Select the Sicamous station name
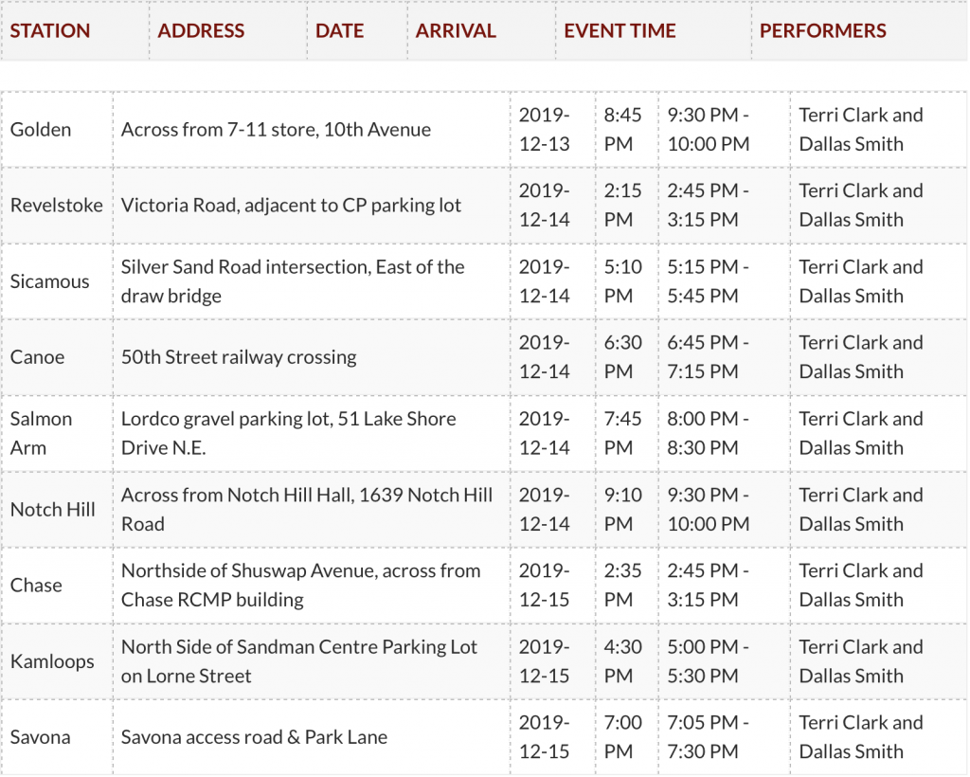Viewport: 970px width, 777px height. point(50,281)
